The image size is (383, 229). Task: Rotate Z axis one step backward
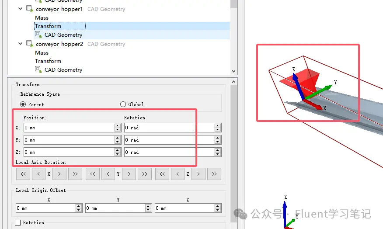click(178, 174)
